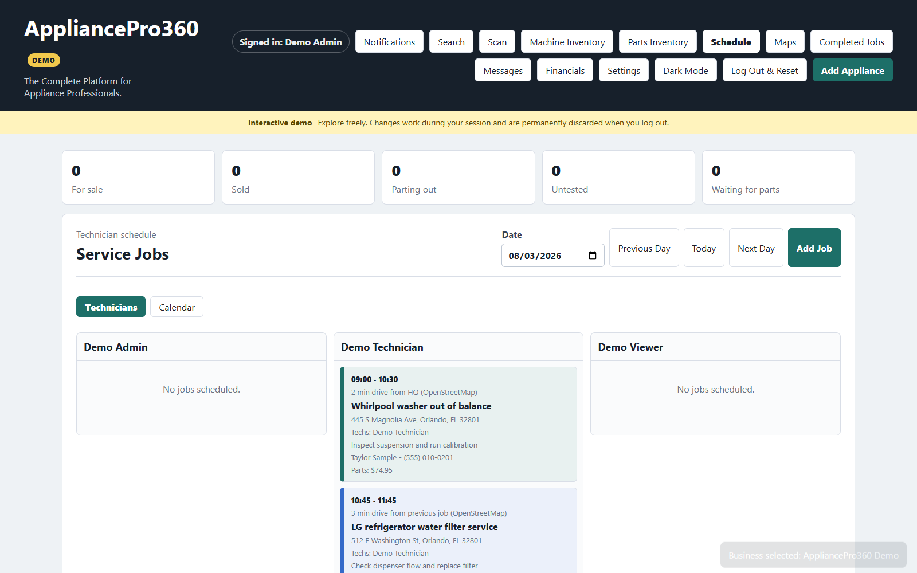Select the Parting out stat card

(x=458, y=177)
